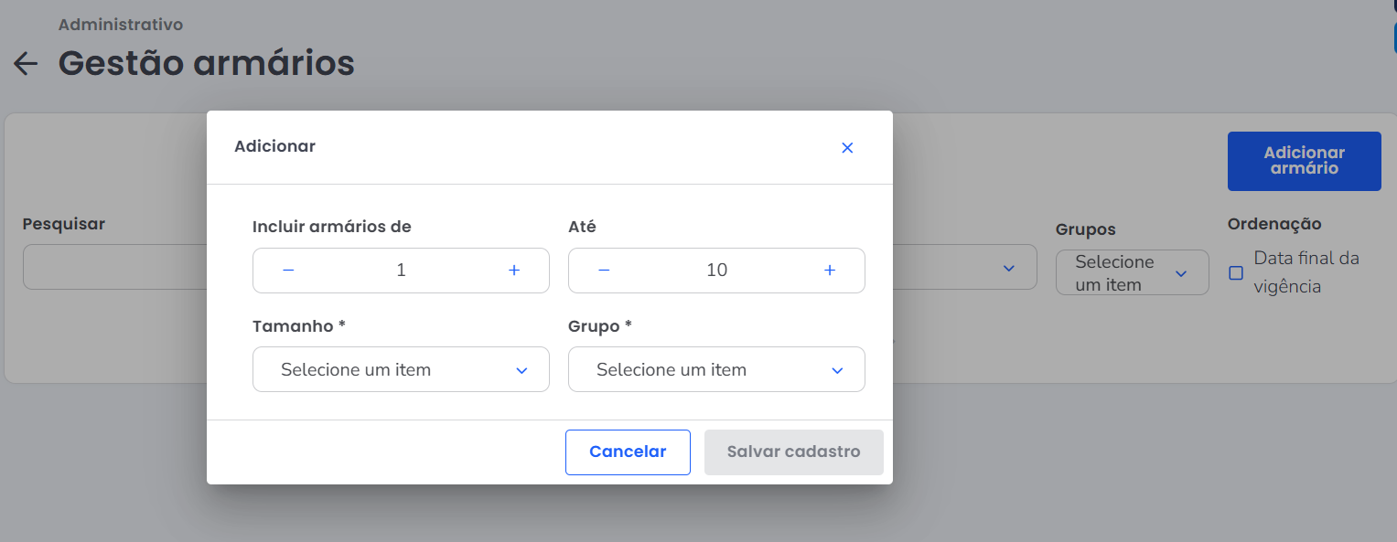
Task: Expand the Grupo dropdown in the dialog
Action: pos(716,370)
